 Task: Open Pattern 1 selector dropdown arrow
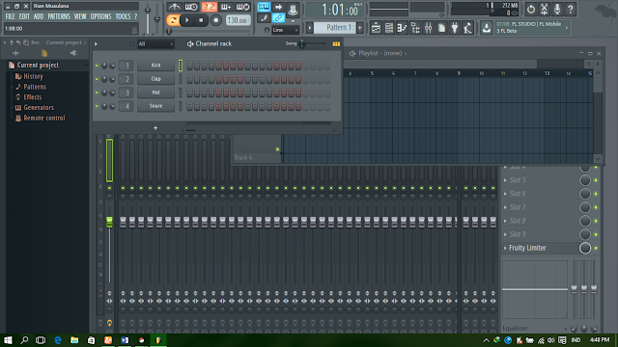(x=310, y=28)
